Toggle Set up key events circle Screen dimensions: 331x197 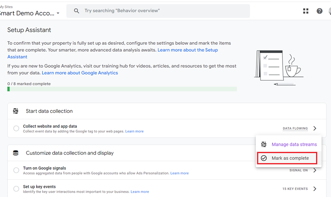[x=16, y=189]
